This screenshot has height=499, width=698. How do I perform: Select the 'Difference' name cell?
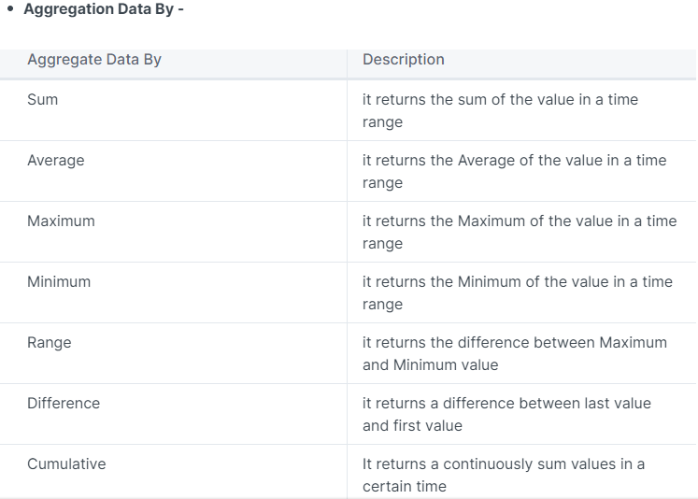click(x=64, y=404)
